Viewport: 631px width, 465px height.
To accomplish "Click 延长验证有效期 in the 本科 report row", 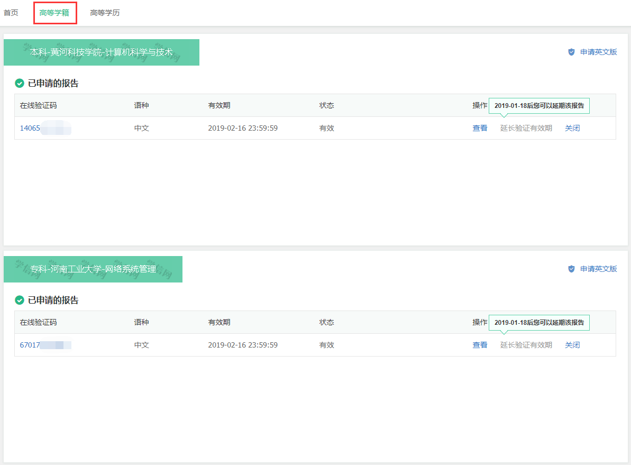I will [526, 128].
